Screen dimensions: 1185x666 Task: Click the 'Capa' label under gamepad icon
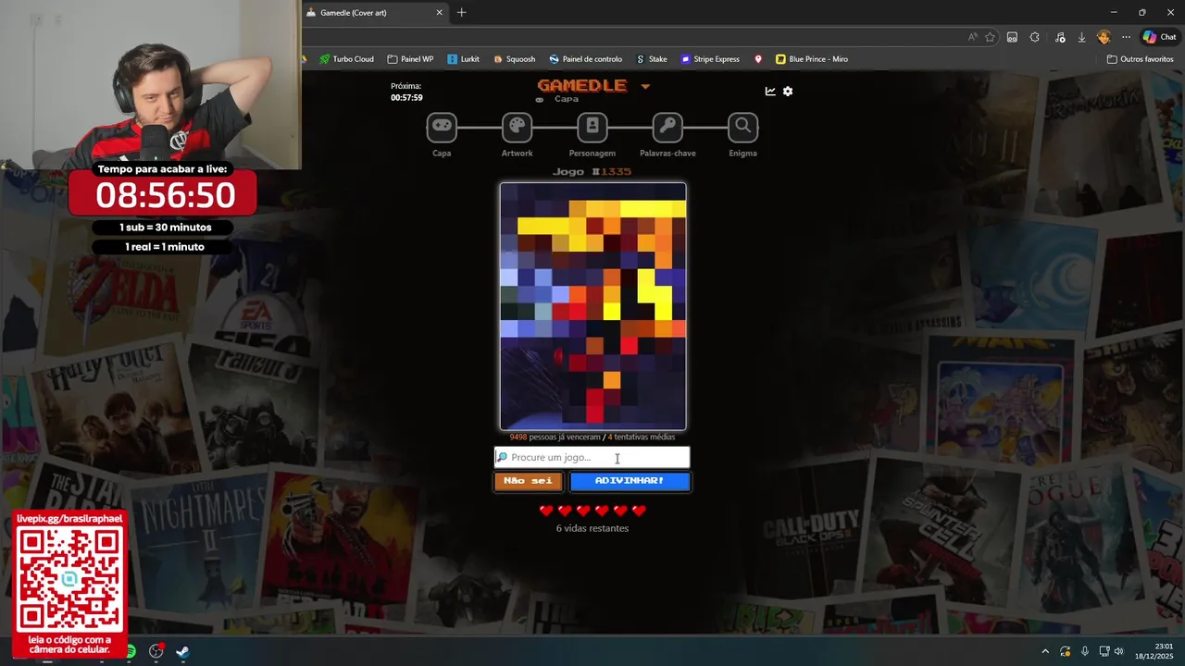pos(442,154)
